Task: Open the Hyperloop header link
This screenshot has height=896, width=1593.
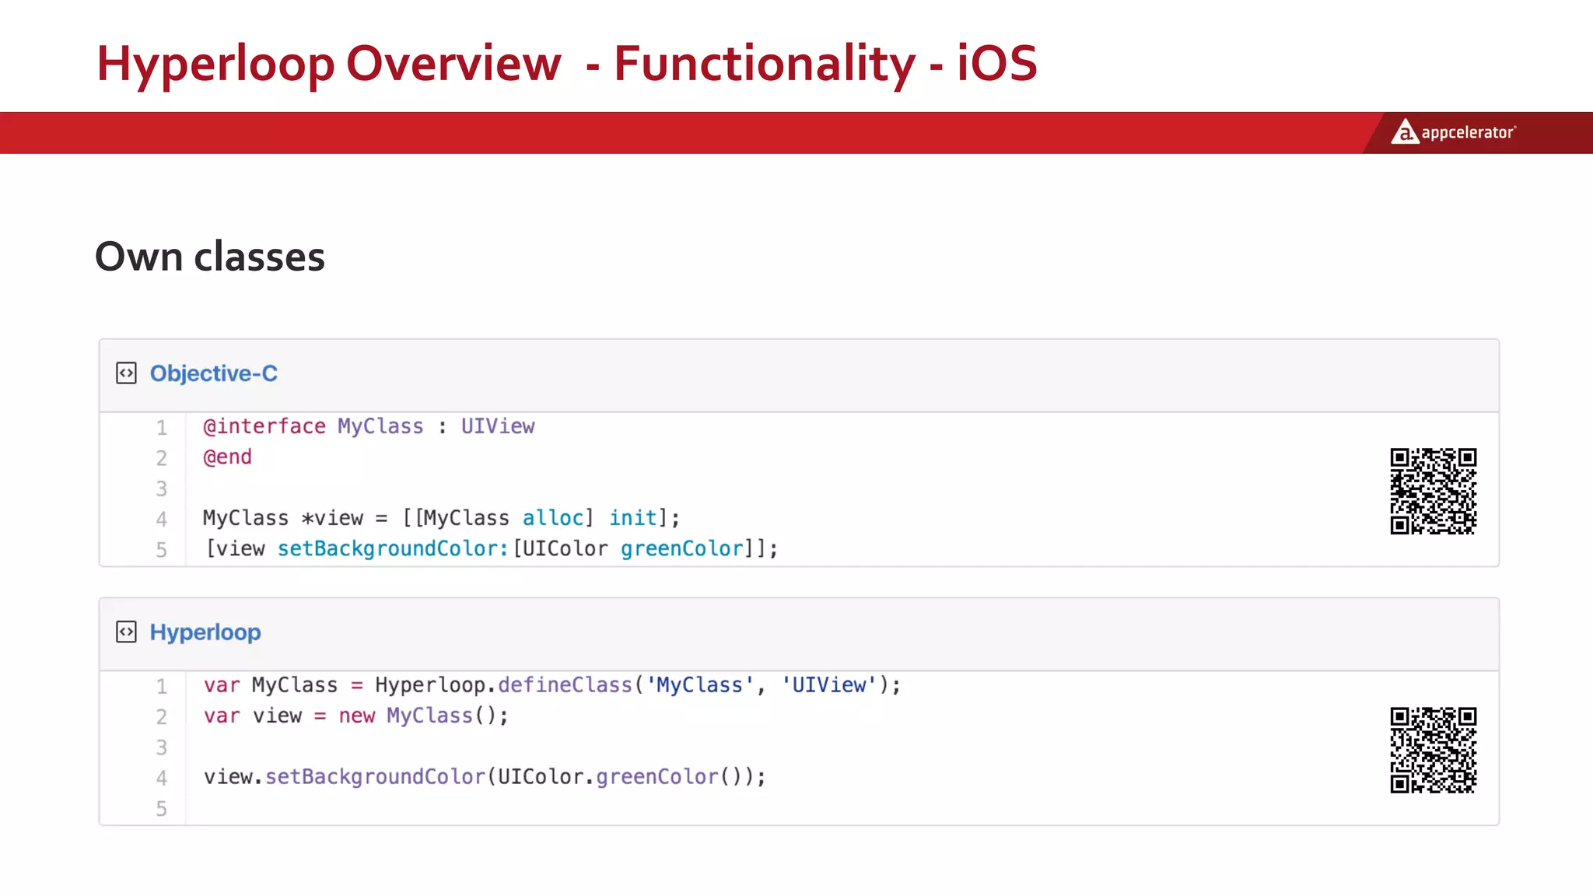Action: click(205, 632)
